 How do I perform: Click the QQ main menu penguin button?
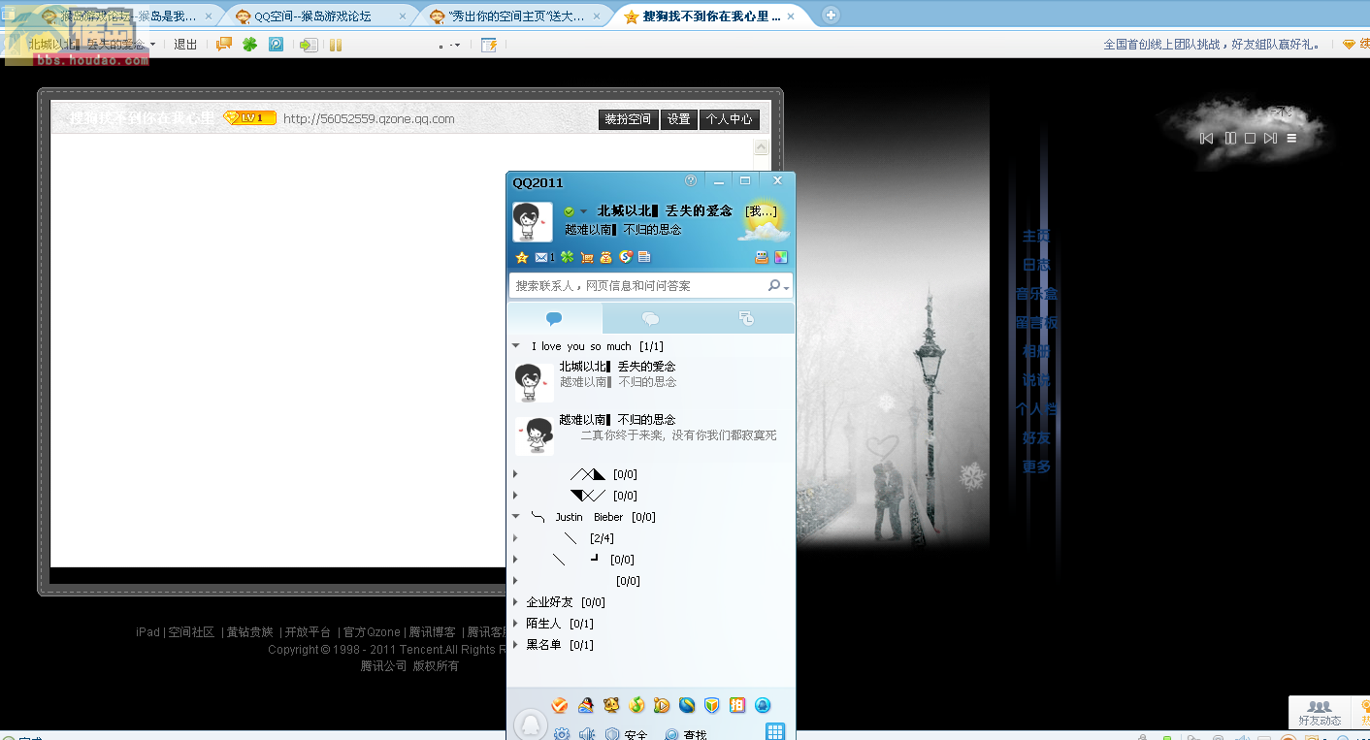pyautogui.click(x=530, y=724)
